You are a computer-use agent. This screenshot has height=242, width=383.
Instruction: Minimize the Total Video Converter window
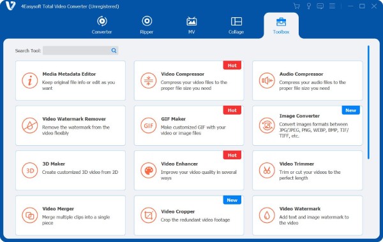tap(350, 6)
